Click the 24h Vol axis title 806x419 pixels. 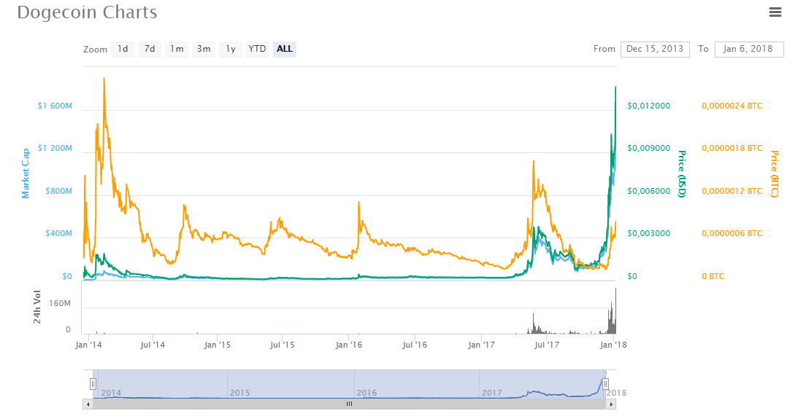point(37,308)
